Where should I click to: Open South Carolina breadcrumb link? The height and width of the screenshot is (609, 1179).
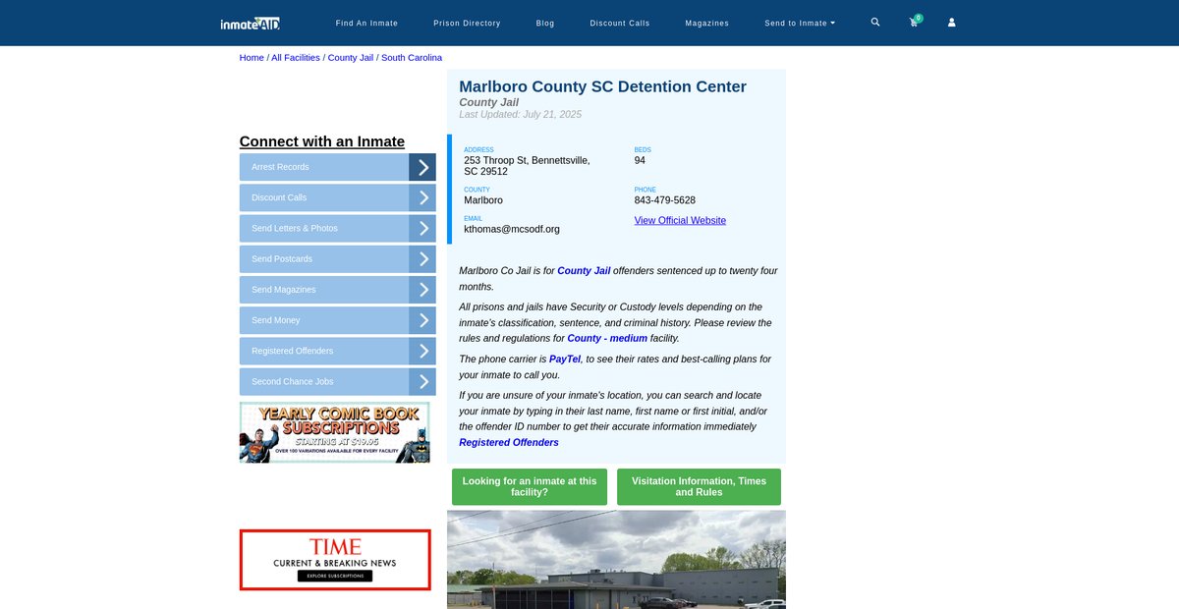point(412,58)
